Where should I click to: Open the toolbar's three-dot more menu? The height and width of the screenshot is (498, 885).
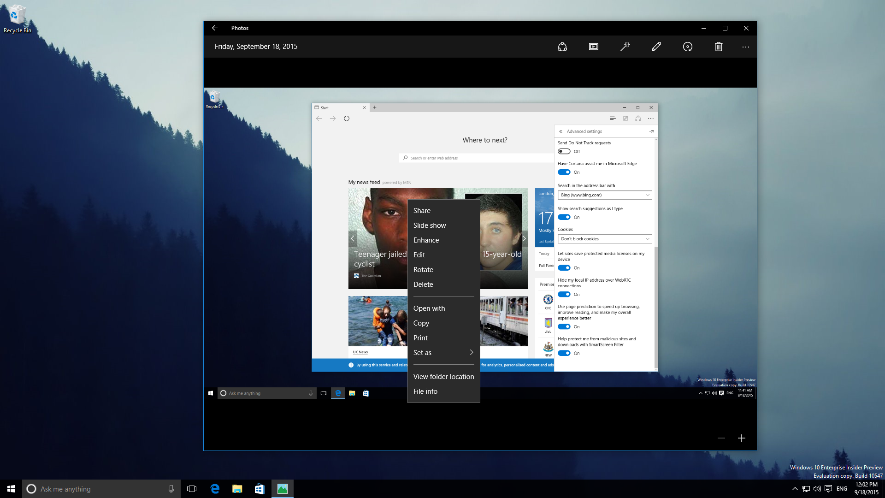(x=746, y=47)
